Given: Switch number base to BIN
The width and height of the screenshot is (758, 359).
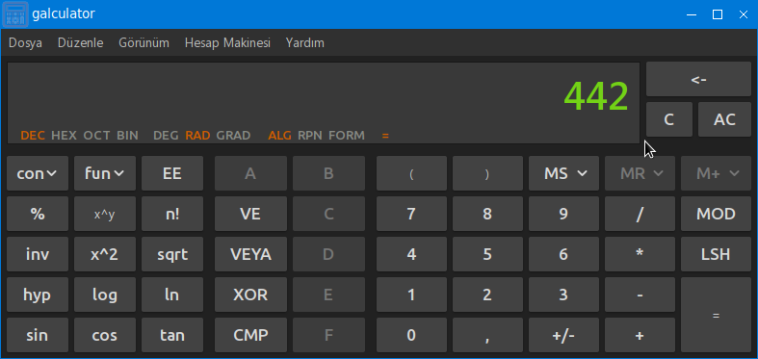Looking at the screenshot, I should click(128, 136).
